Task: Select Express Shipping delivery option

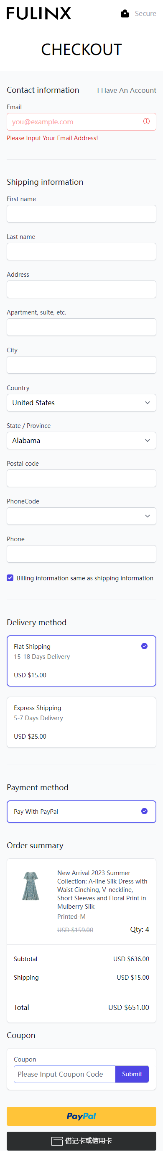Action: point(81,721)
